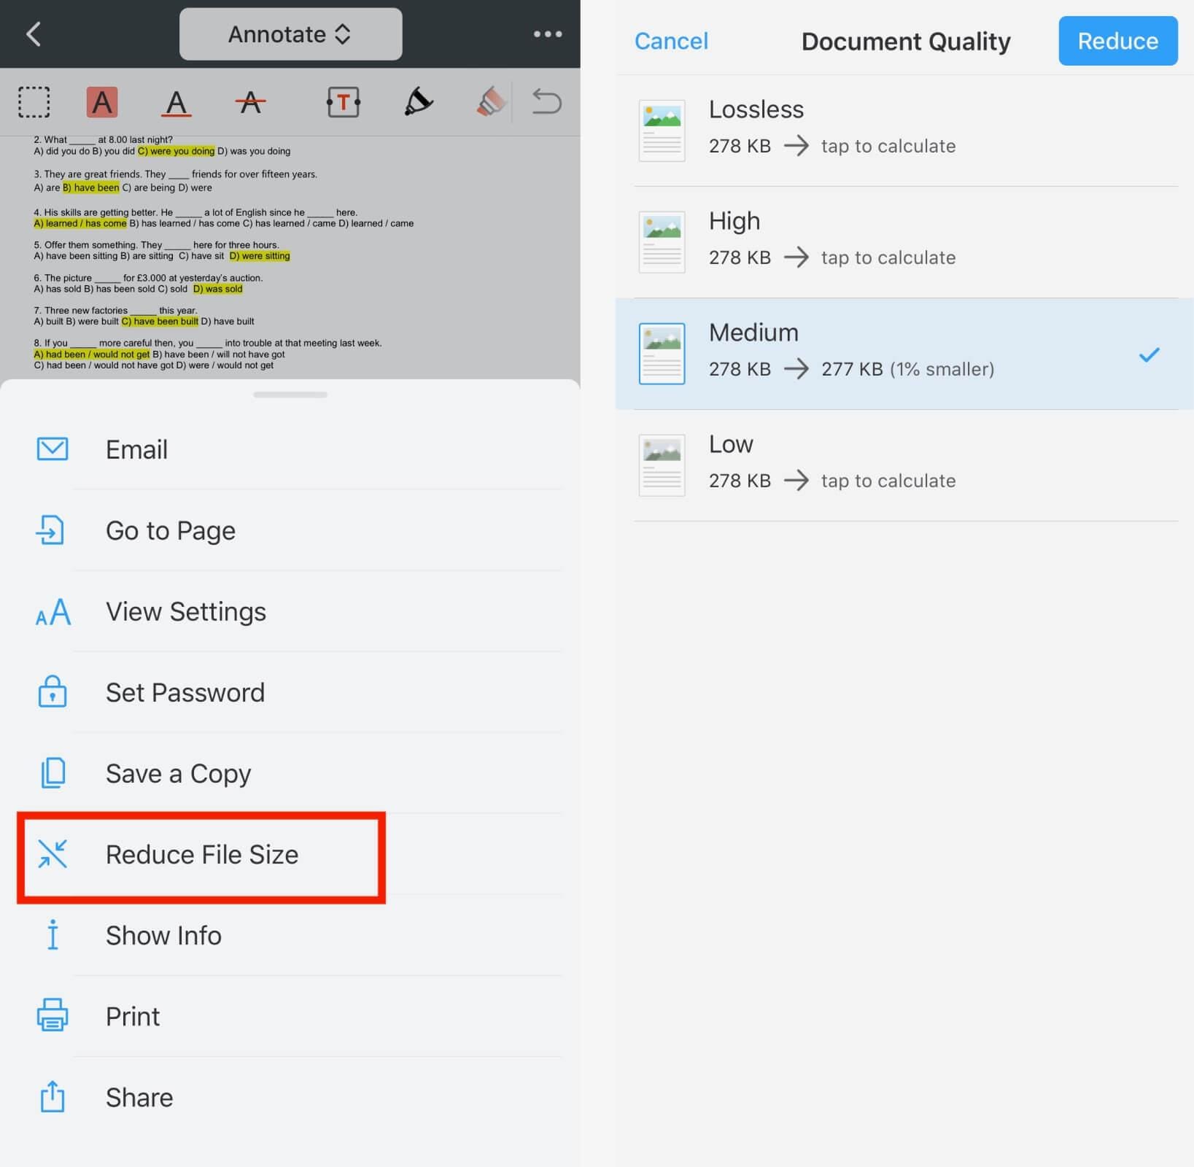The width and height of the screenshot is (1194, 1167).
Task: Cancel the Document Quality dialog
Action: coord(670,41)
